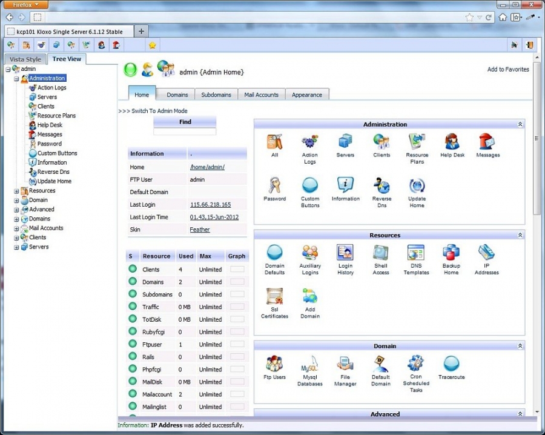Collapse the admin root tree node
545x435 pixels.
pos(8,69)
